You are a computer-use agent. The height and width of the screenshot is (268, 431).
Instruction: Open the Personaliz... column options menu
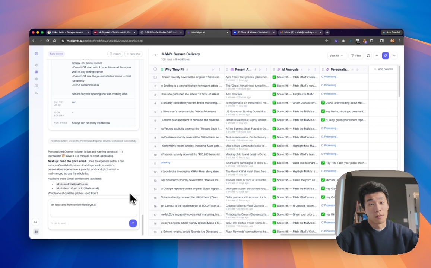tap(364, 70)
